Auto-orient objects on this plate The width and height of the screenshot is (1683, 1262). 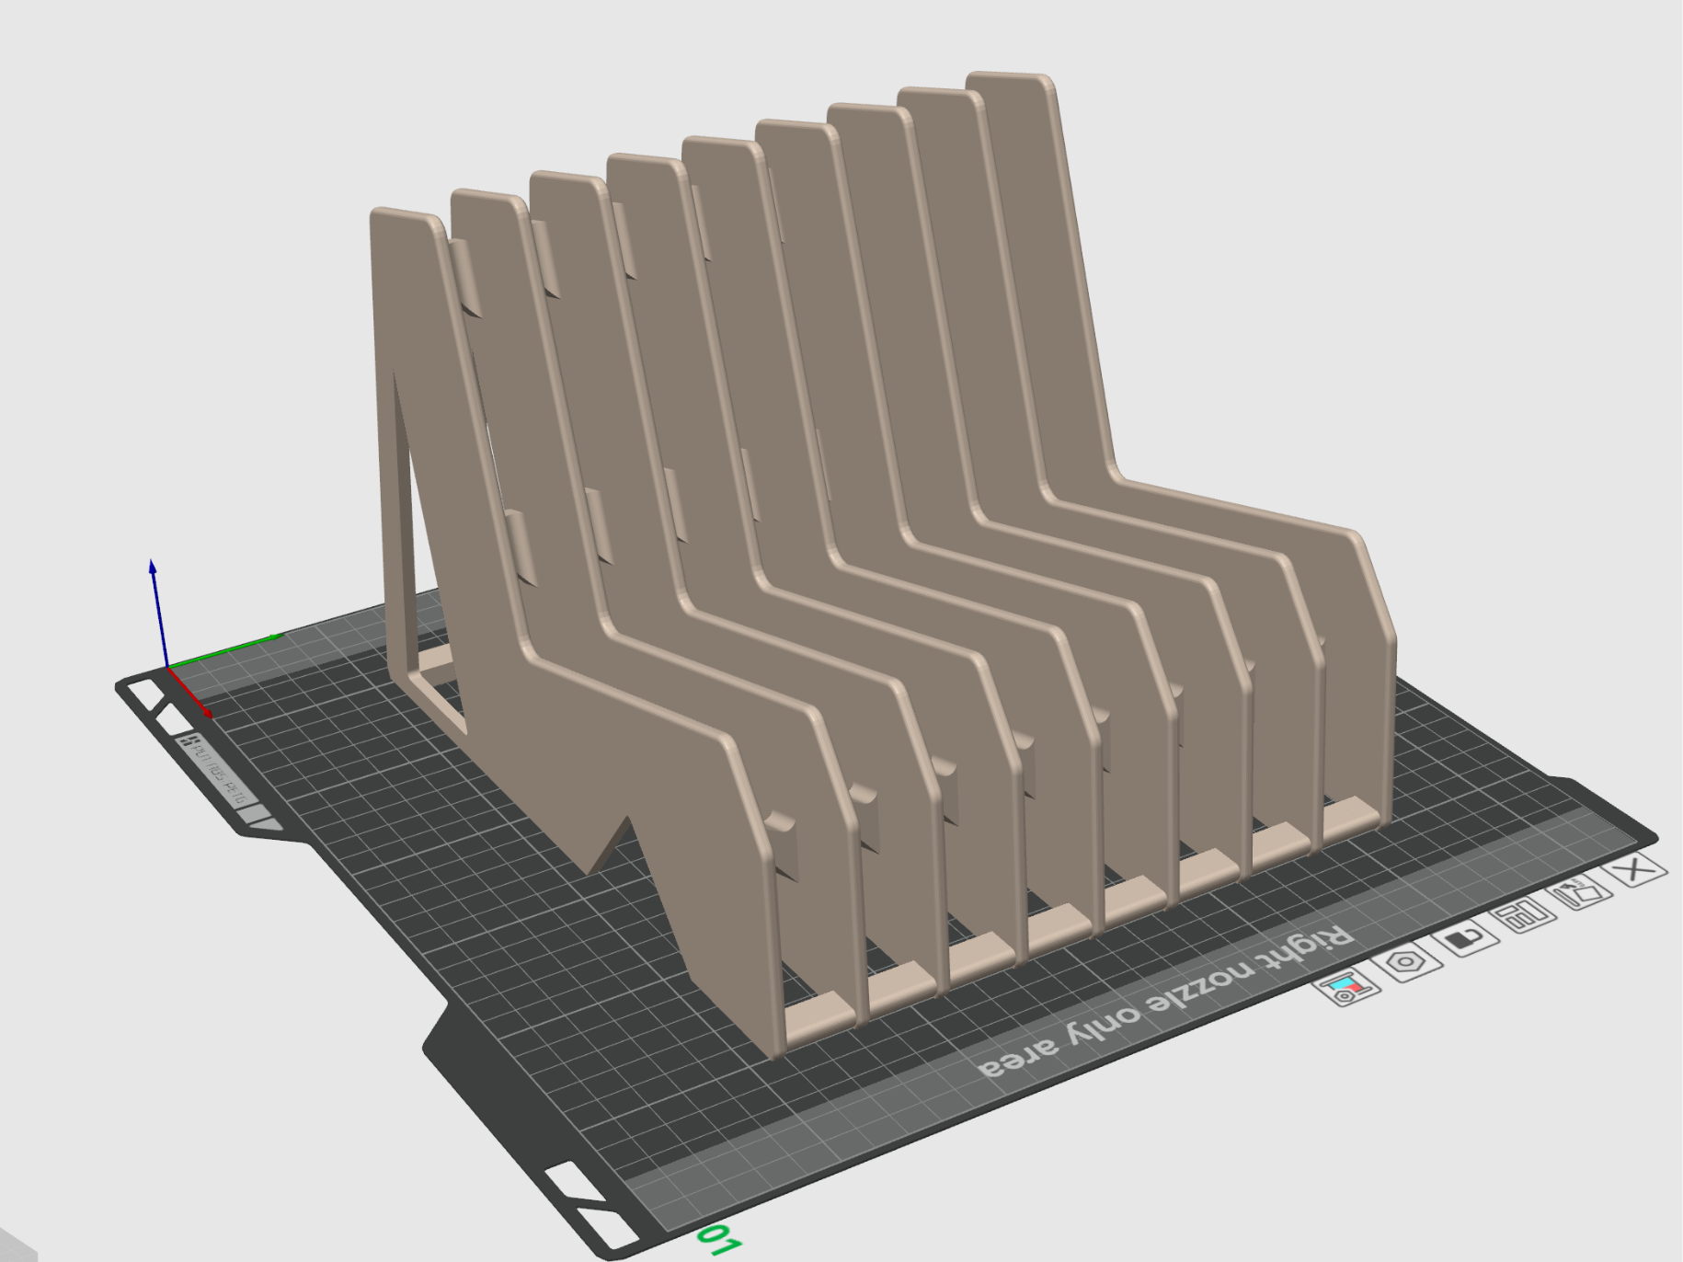[x=1580, y=892]
